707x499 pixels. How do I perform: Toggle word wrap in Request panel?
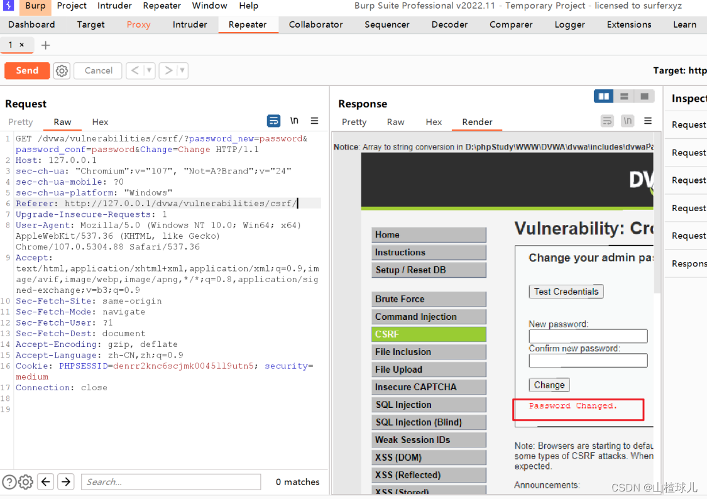(x=274, y=121)
